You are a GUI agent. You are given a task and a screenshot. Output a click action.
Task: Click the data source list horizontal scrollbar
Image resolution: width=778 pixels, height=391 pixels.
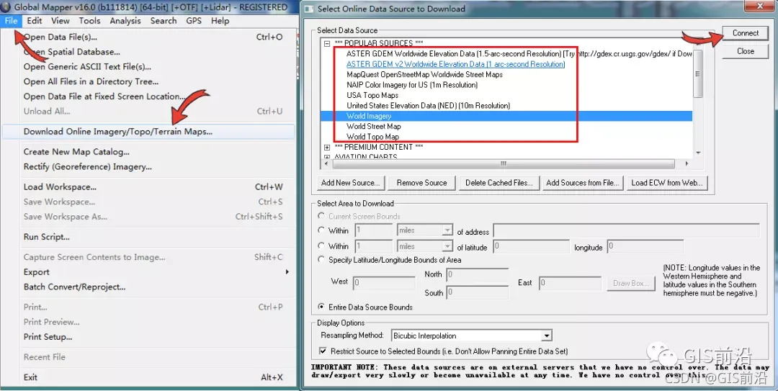click(503, 163)
